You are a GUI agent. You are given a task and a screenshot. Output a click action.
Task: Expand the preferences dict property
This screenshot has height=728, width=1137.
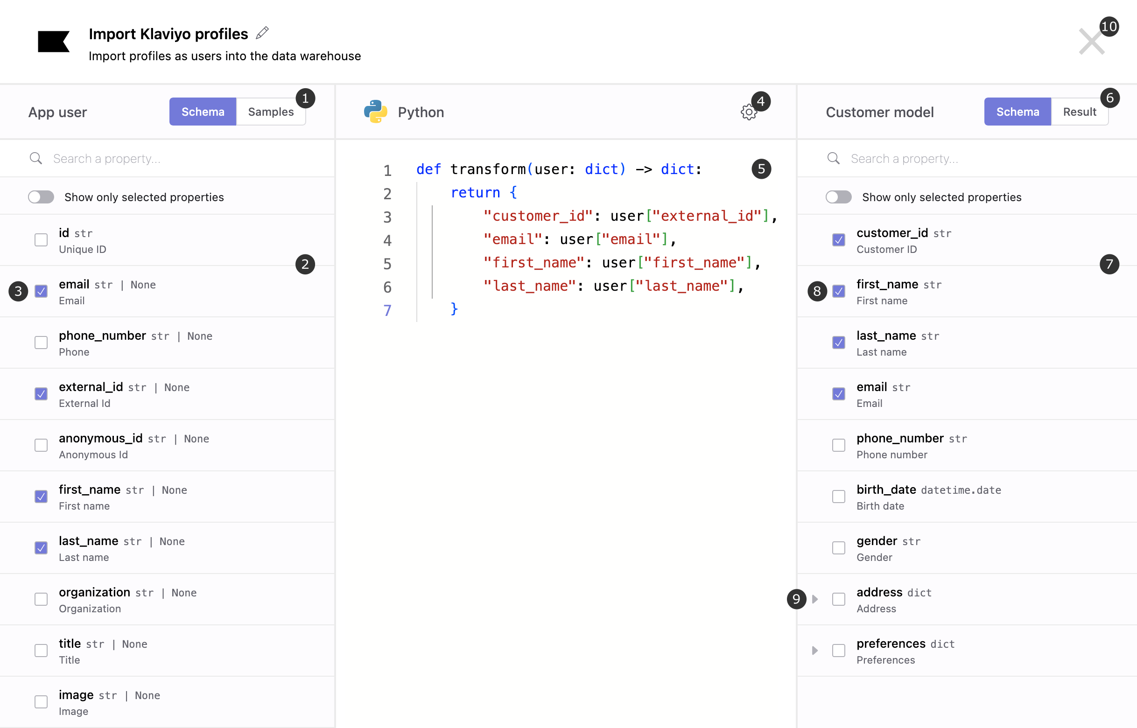point(814,651)
